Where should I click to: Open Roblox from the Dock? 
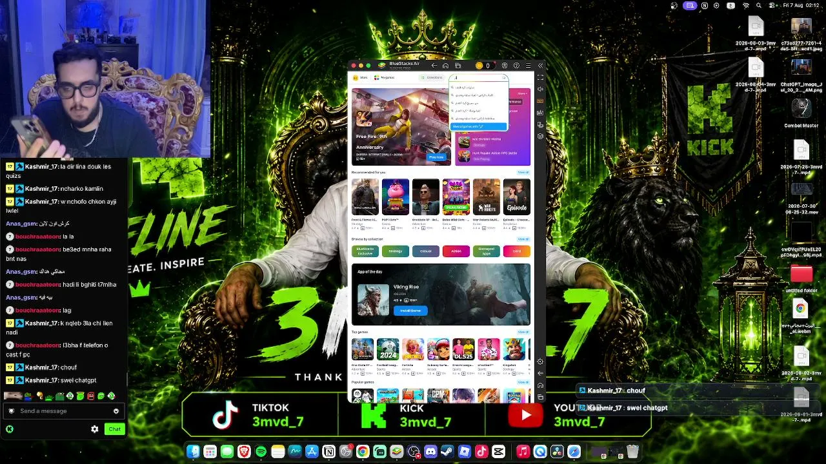pos(464,452)
